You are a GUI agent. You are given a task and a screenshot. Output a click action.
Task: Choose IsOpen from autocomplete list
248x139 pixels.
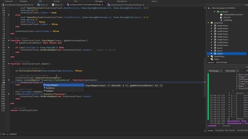pyautogui.click(x=64, y=91)
